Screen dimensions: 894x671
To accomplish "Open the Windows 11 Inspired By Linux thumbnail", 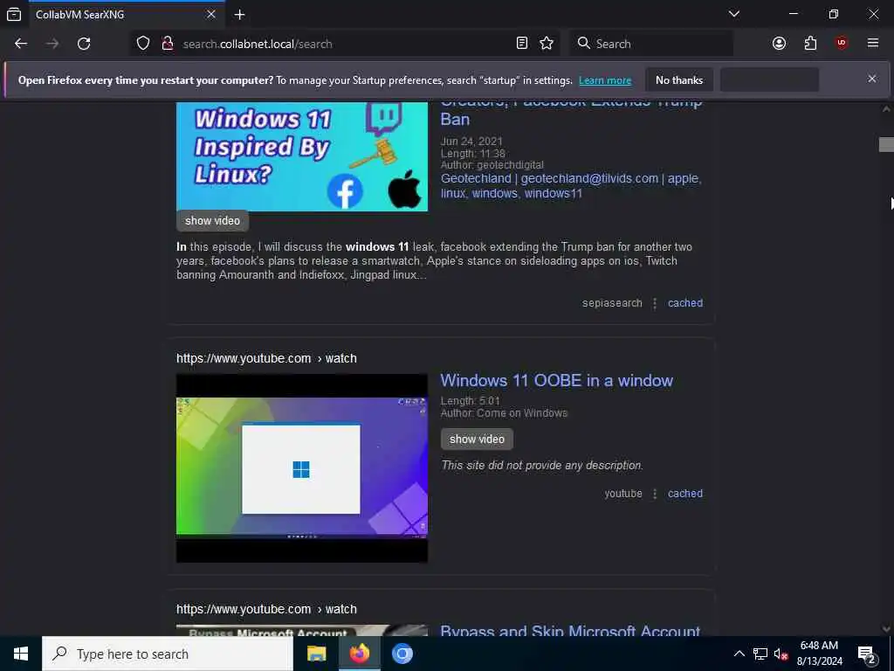I will (x=301, y=156).
